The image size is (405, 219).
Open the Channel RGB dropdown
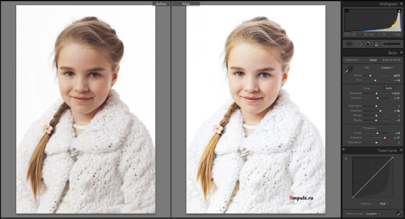[x=384, y=204]
